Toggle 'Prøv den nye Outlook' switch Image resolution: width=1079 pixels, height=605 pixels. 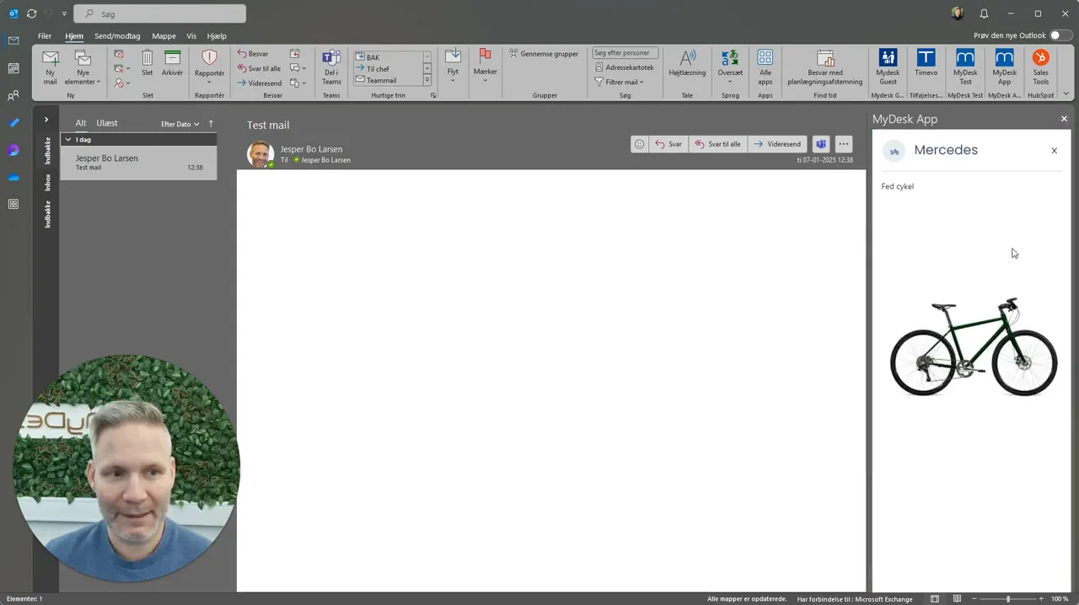tap(1060, 35)
